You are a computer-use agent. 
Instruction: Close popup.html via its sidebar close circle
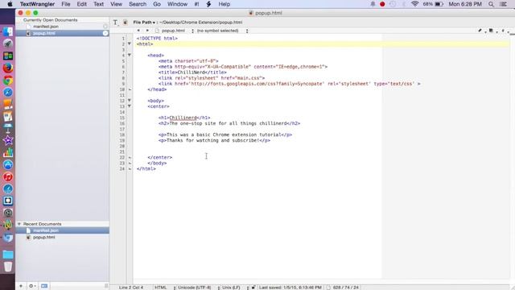105,33
